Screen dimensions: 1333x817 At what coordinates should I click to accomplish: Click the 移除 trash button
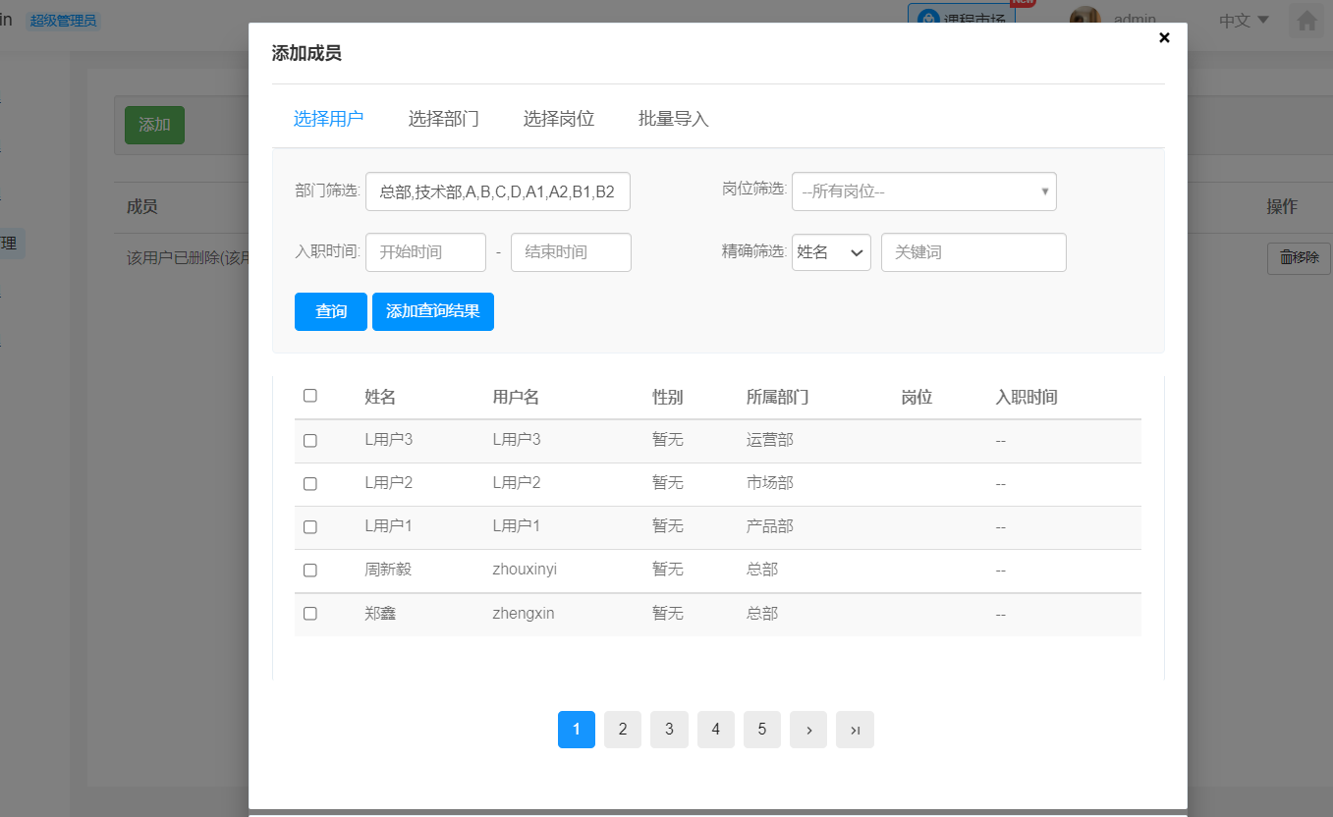1299,258
